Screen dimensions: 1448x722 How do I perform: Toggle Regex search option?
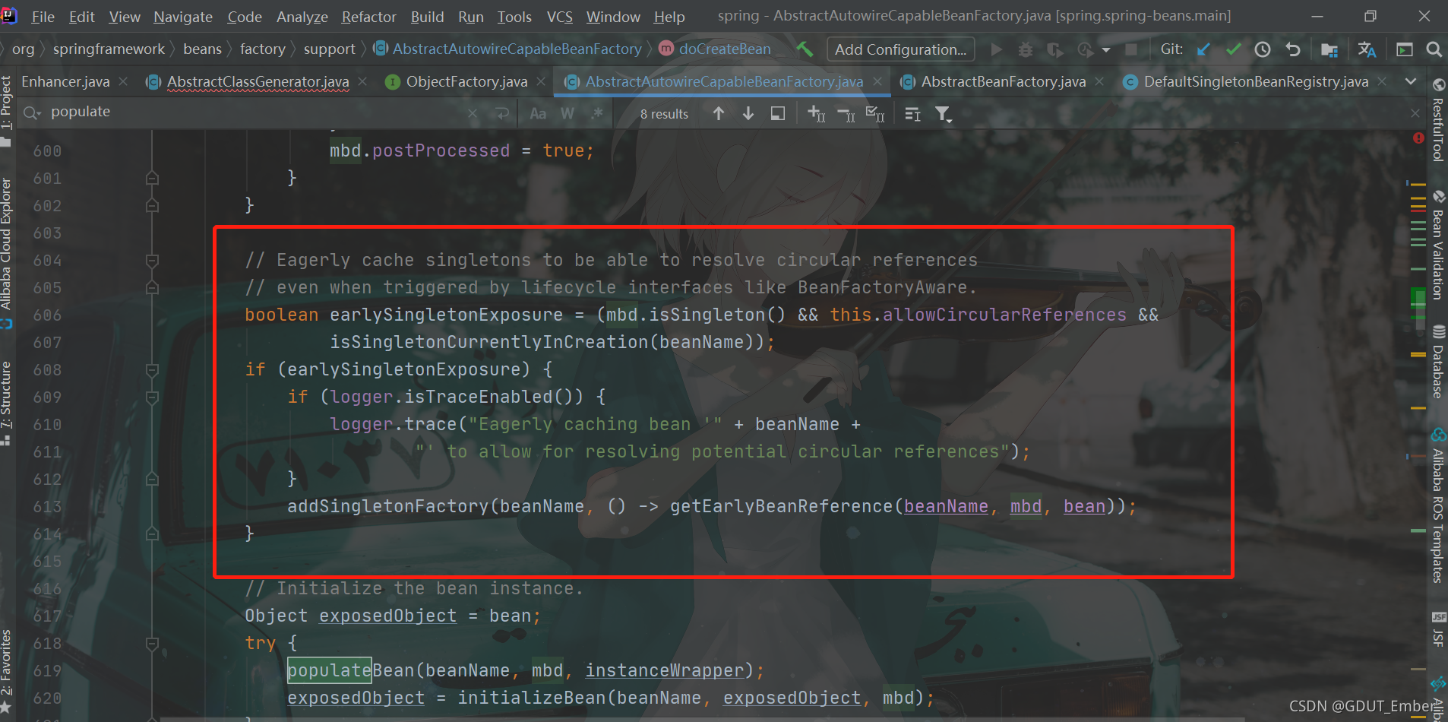[598, 113]
